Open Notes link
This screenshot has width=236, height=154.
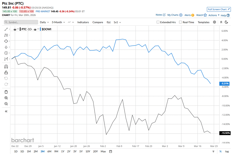coord(161,15)
